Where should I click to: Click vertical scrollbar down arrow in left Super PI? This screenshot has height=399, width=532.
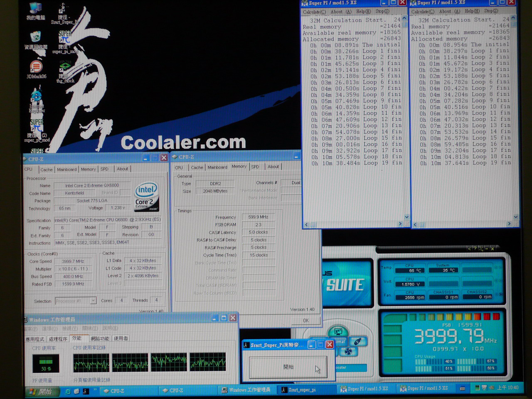[x=406, y=217]
